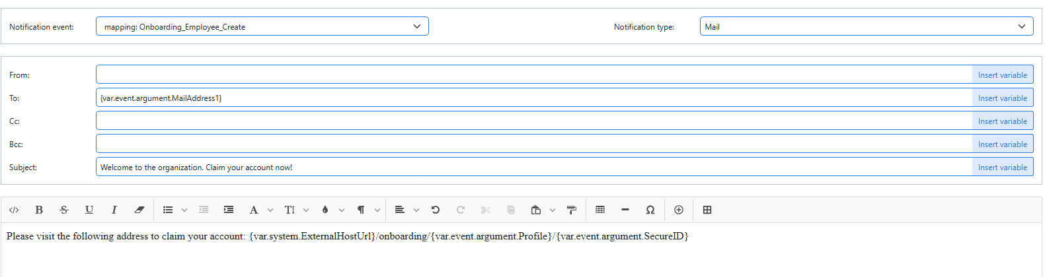This screenshot has height=277, width=1045.
Task: Decrease indent of text
Action: click(204, 210)
